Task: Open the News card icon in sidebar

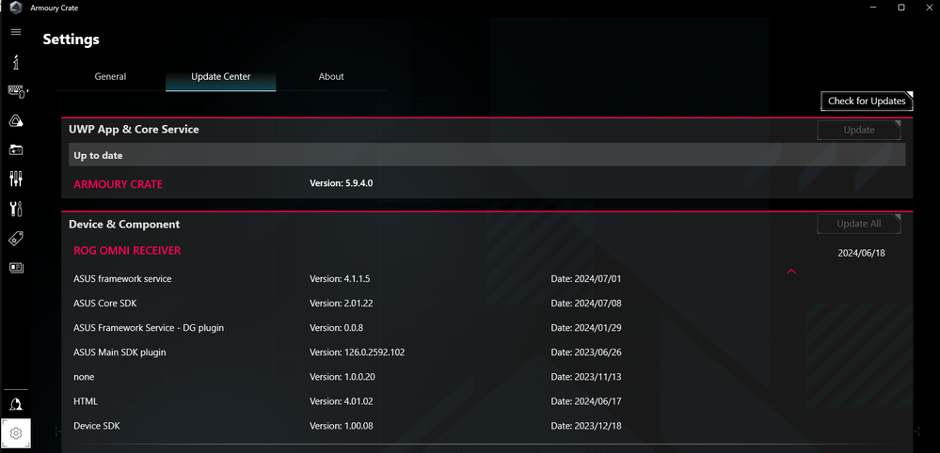Action: [16, 268]
